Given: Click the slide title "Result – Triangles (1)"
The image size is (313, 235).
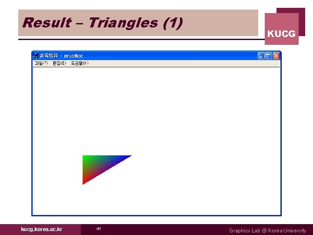Looking at the screenshot, I should 103,23.
